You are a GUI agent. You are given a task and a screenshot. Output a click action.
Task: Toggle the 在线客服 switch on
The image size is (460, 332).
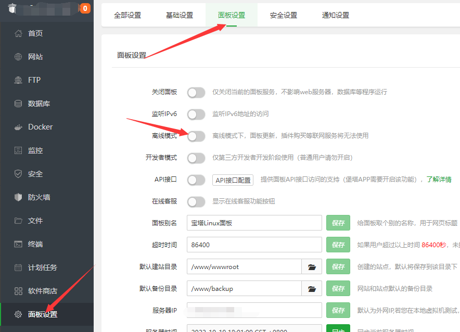196,201
